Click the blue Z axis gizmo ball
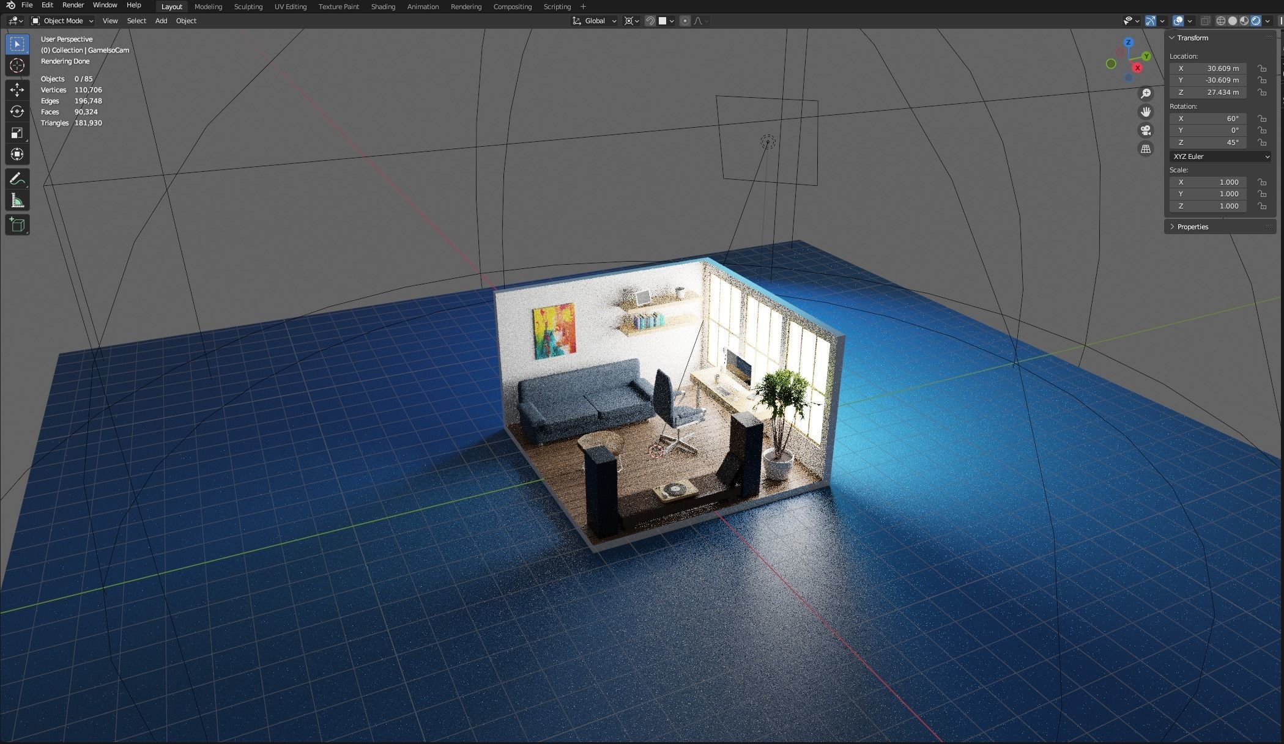The image size is (1284, 744). tap(1129, 43)
